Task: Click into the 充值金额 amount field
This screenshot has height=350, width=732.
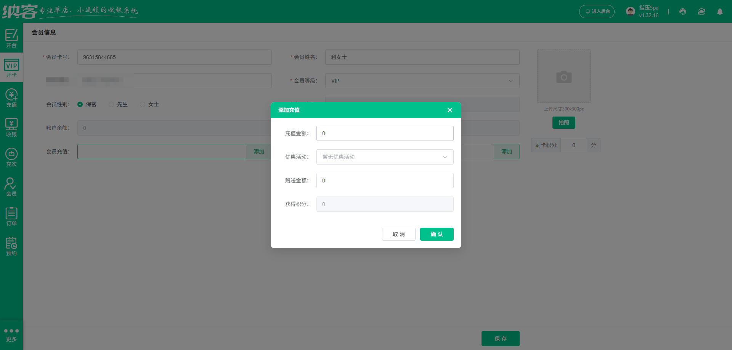Action: coord(384,133)
